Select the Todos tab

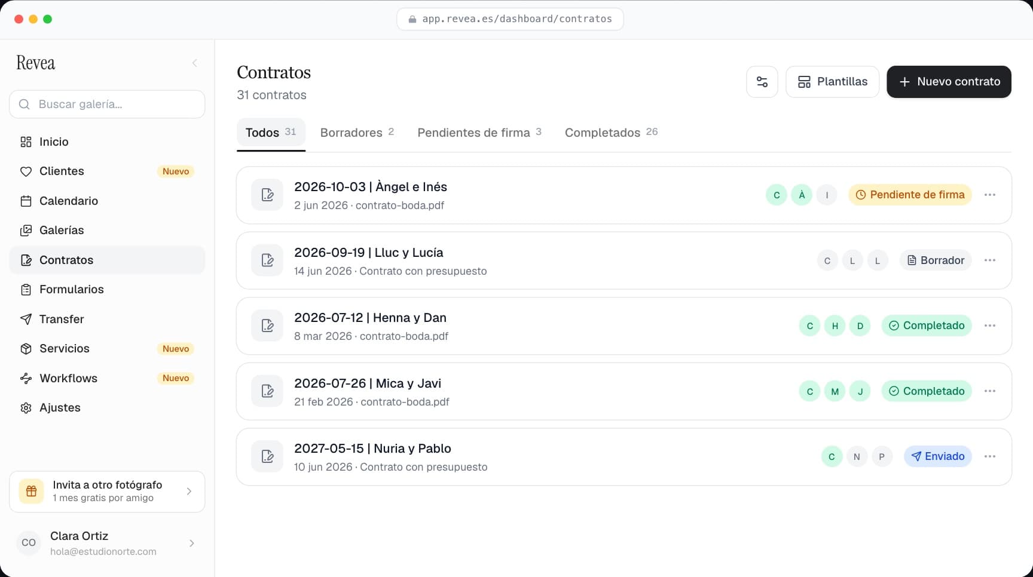(271, 133)
